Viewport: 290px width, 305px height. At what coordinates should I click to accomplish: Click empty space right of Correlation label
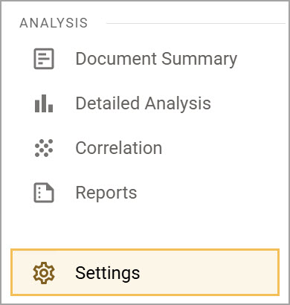coord(221,148)
